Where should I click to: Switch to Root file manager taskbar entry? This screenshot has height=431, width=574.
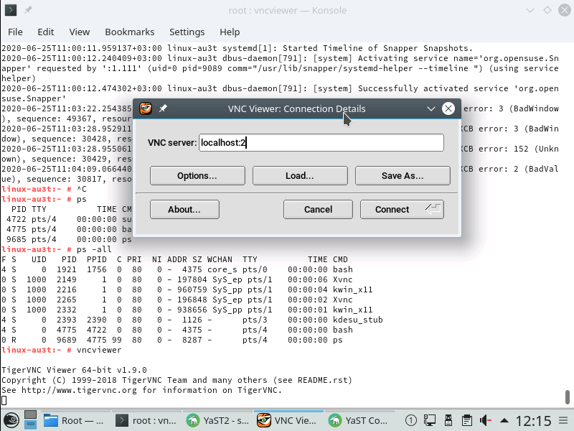tap(74, 420)
